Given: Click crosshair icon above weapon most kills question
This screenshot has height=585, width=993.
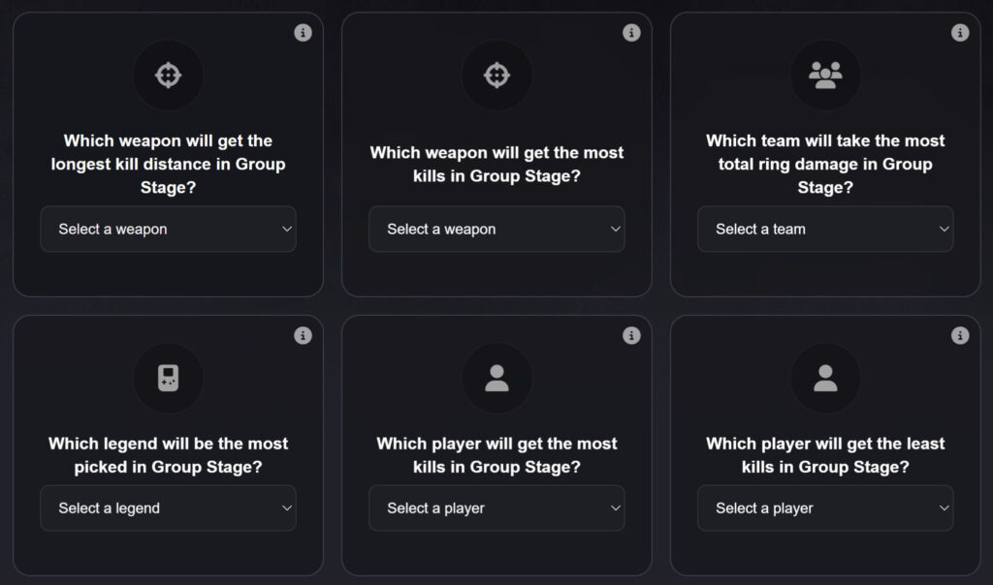Looking at the screenshot, I should [496, 76].
